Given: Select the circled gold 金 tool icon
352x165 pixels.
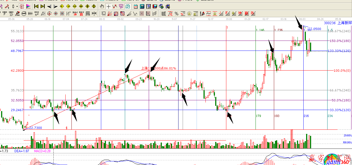Looking at the screenshot, I should pyautogui.click(x=189, y=13).
